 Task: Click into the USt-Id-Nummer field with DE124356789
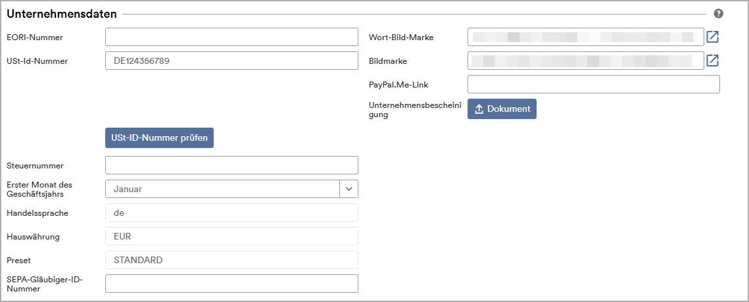pyautogui.click(x=231, y=61)
